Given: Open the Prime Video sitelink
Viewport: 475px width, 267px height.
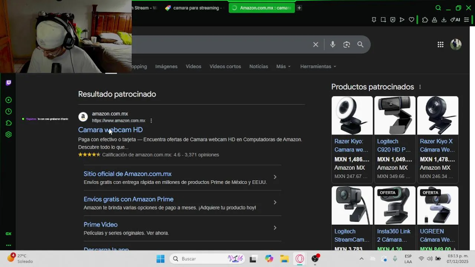Looking at the screenshot, I should [101, 225].
